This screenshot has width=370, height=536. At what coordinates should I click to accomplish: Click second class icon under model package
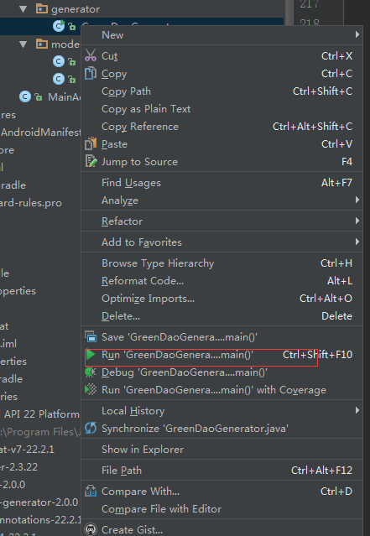(59, 79)
